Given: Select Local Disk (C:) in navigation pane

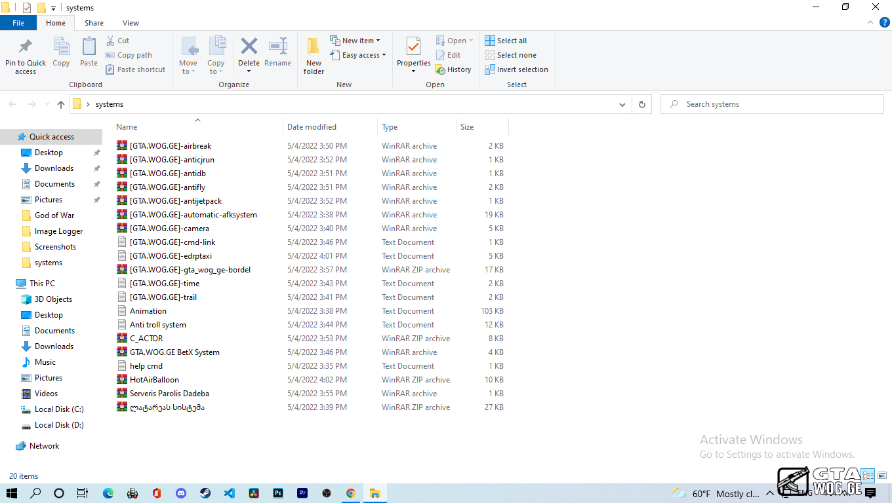Looking at the screenshot, I should point(58,409).
